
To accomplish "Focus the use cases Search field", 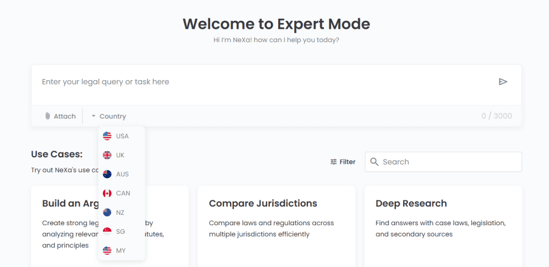I will tap(443, 162).
